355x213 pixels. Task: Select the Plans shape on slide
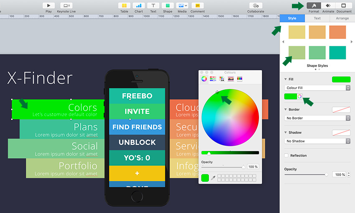pos(62,129)
